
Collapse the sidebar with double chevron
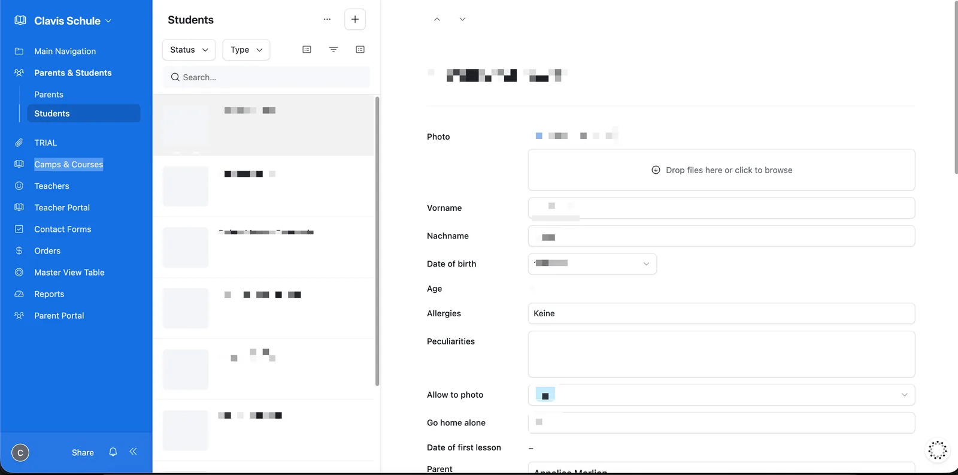(133, 452)
